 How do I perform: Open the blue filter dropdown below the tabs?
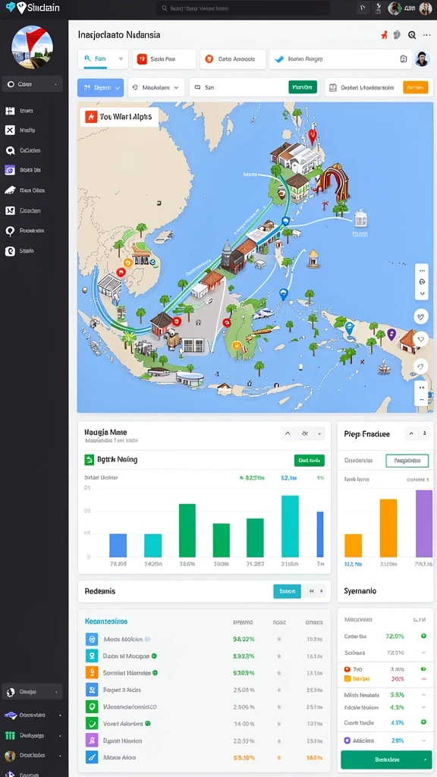click(x=101, y=87)
